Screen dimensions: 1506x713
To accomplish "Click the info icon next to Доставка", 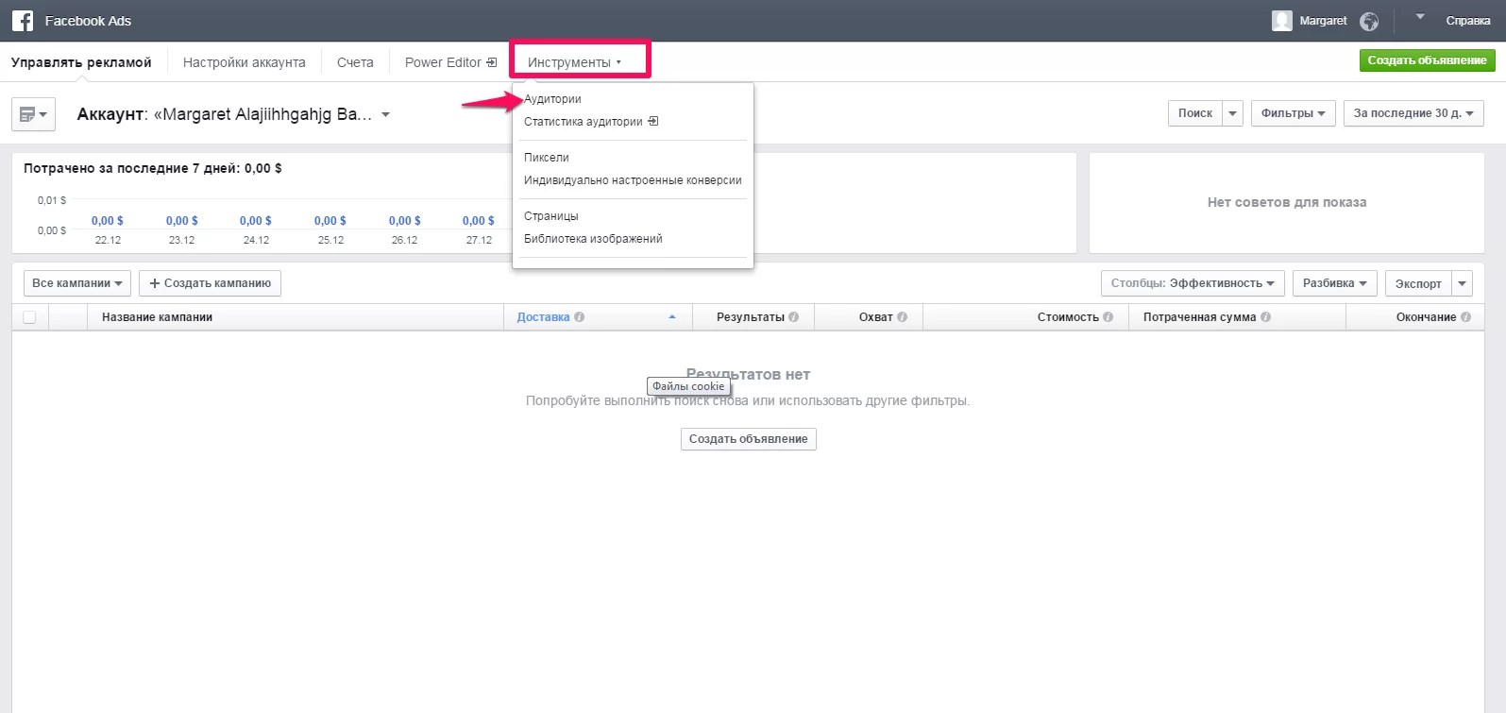I will click(x=580, y=317).
